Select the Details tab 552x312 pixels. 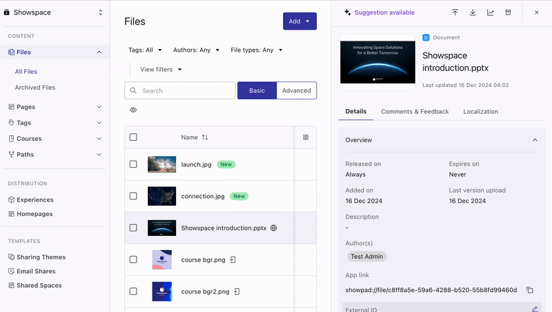(356, 111)
